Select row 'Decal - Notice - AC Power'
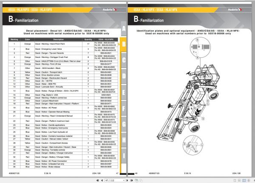255x183 pixels. (63, 108)
